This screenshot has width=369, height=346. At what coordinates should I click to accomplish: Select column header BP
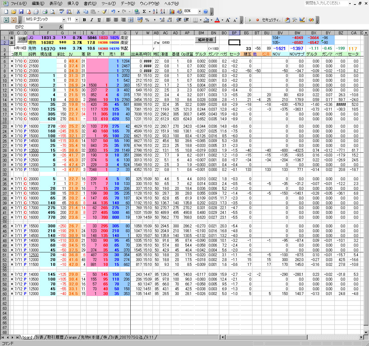point(234,33)
